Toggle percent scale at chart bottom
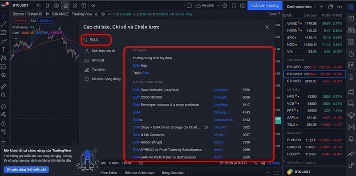Viewport: 356px width, 176px height. (x=256, y=163)
